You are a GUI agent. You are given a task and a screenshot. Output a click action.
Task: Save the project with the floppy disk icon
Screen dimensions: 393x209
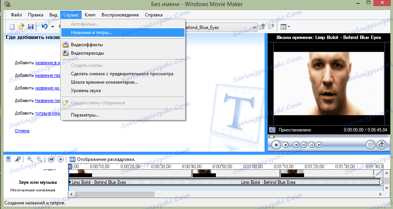[31, 27]
